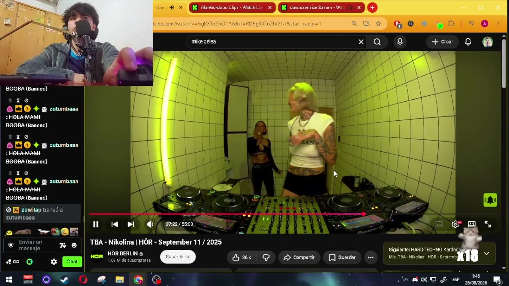Mute the tab with the speaker icon
This screenshot has width=509, height=286.
pos(172,8)
